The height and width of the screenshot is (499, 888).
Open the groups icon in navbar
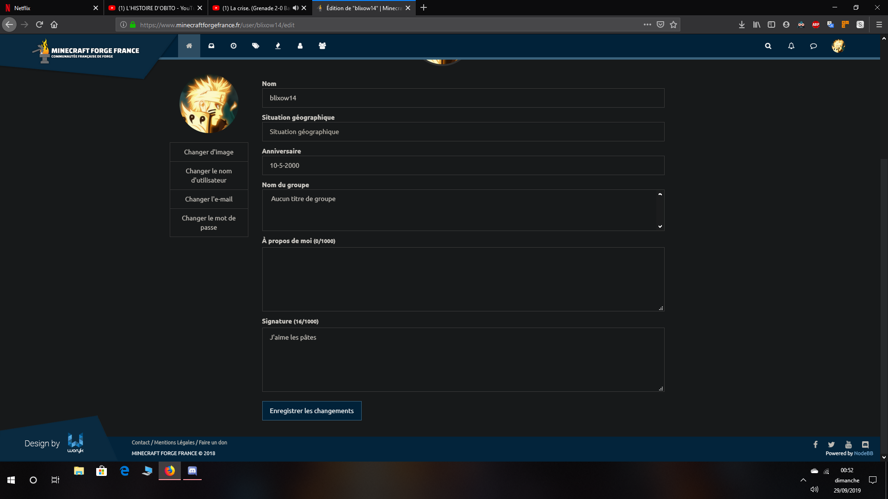click(x=322, y=46)
